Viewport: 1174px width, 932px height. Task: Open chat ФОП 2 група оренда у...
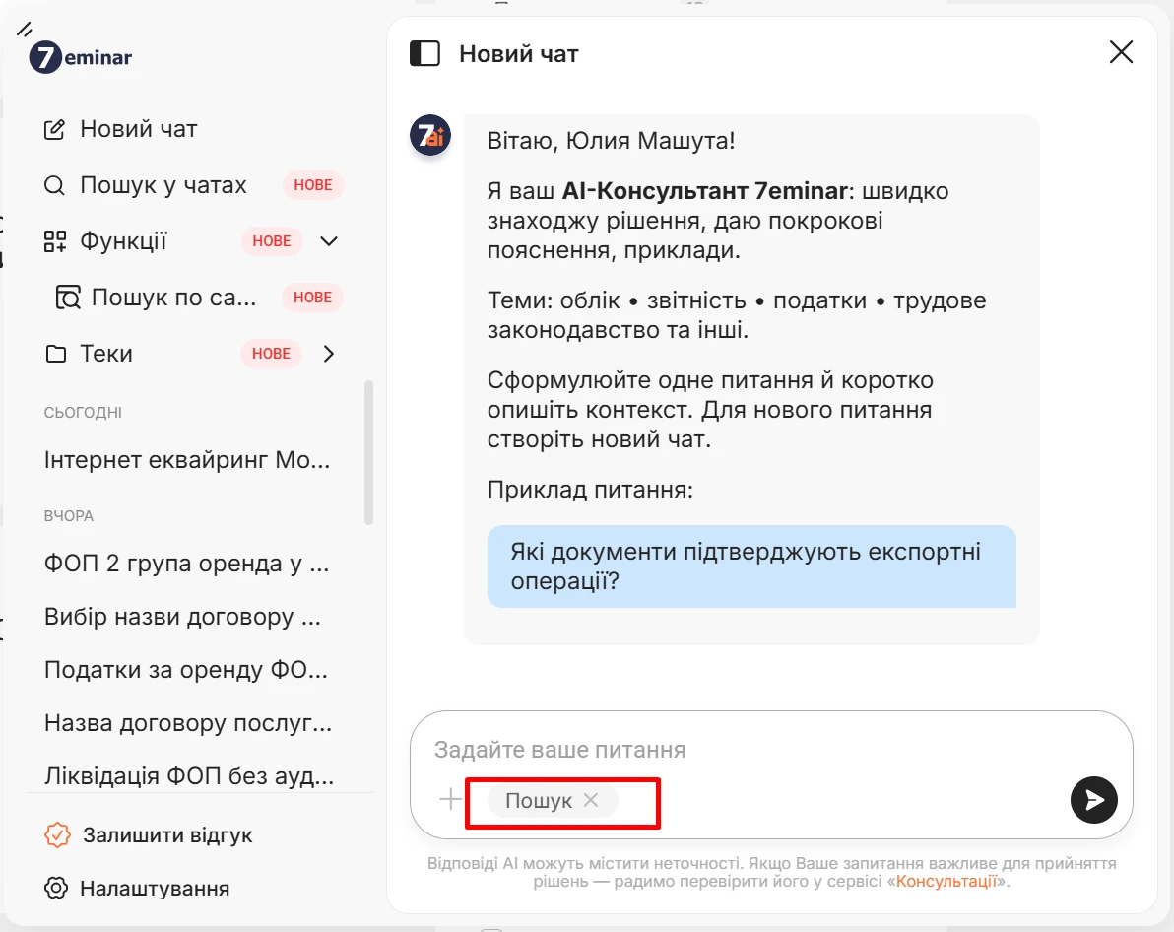(187, 563)
